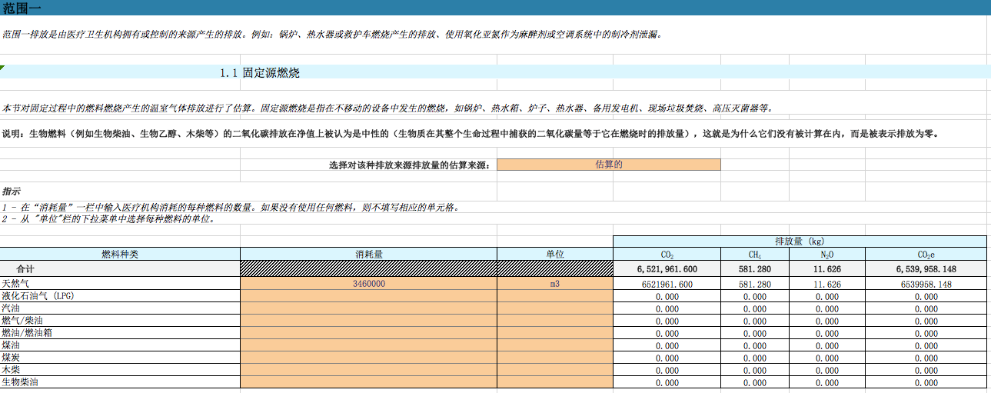
Task: Select 液化石油气 (LPG) consumption input cell
Action: (368, 296)
